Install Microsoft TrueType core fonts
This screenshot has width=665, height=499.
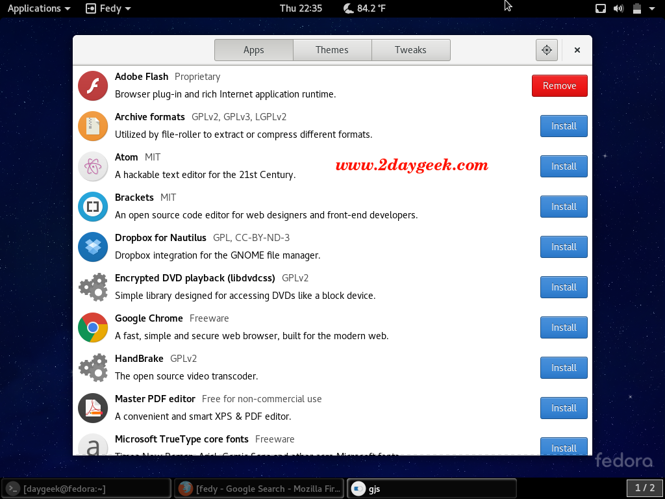click(564, 446)
